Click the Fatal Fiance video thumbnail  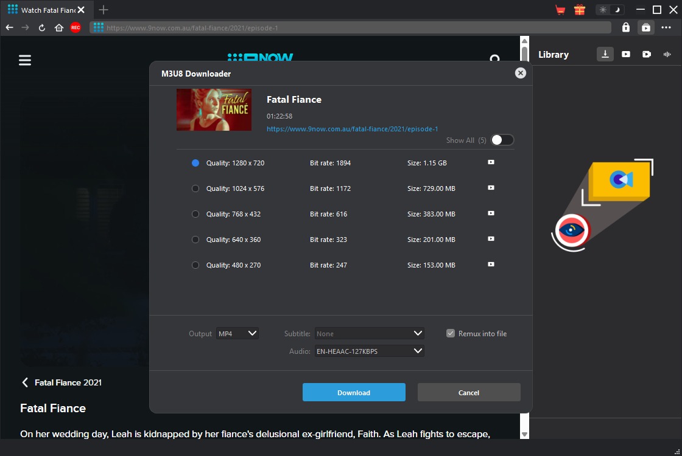(x=214, y=110)
